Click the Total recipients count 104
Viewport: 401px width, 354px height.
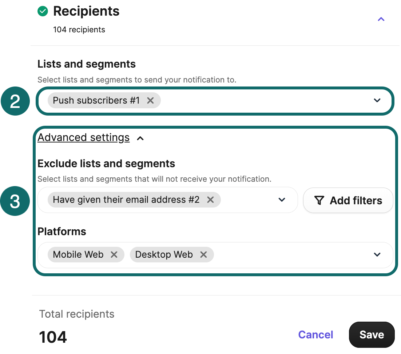pyautogui.click(x=53, y=337)
